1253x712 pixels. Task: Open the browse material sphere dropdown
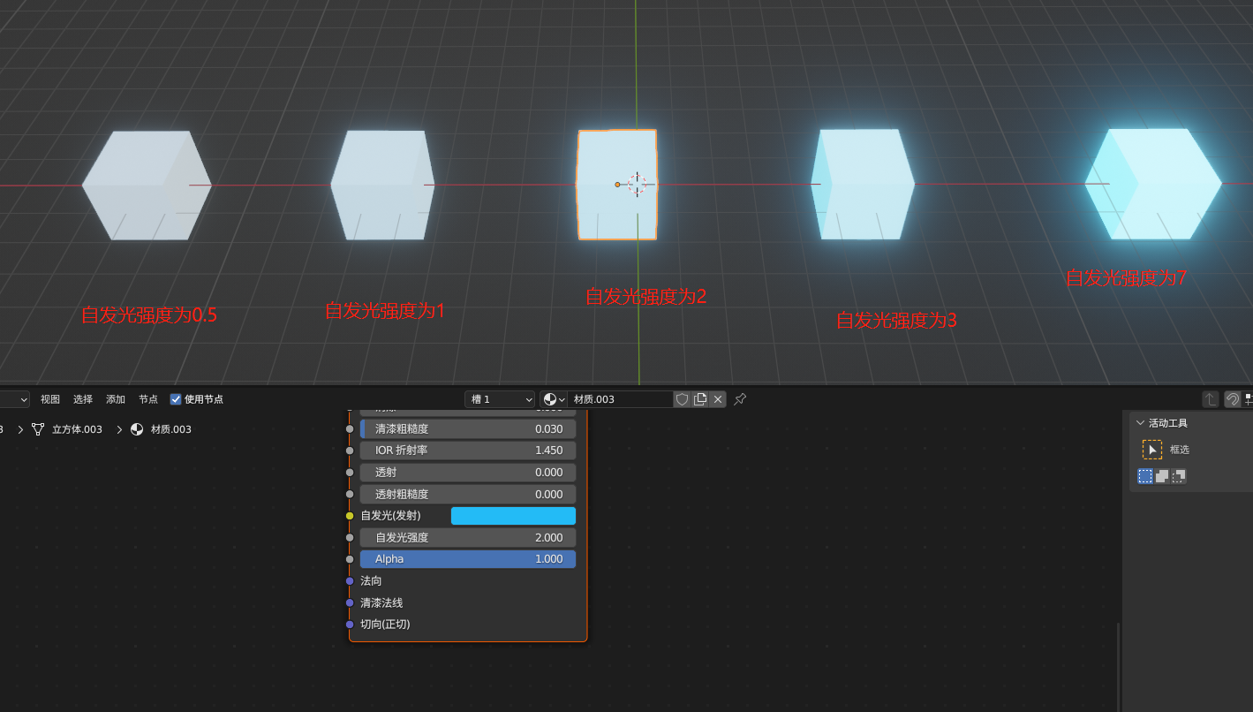[554, 399]
